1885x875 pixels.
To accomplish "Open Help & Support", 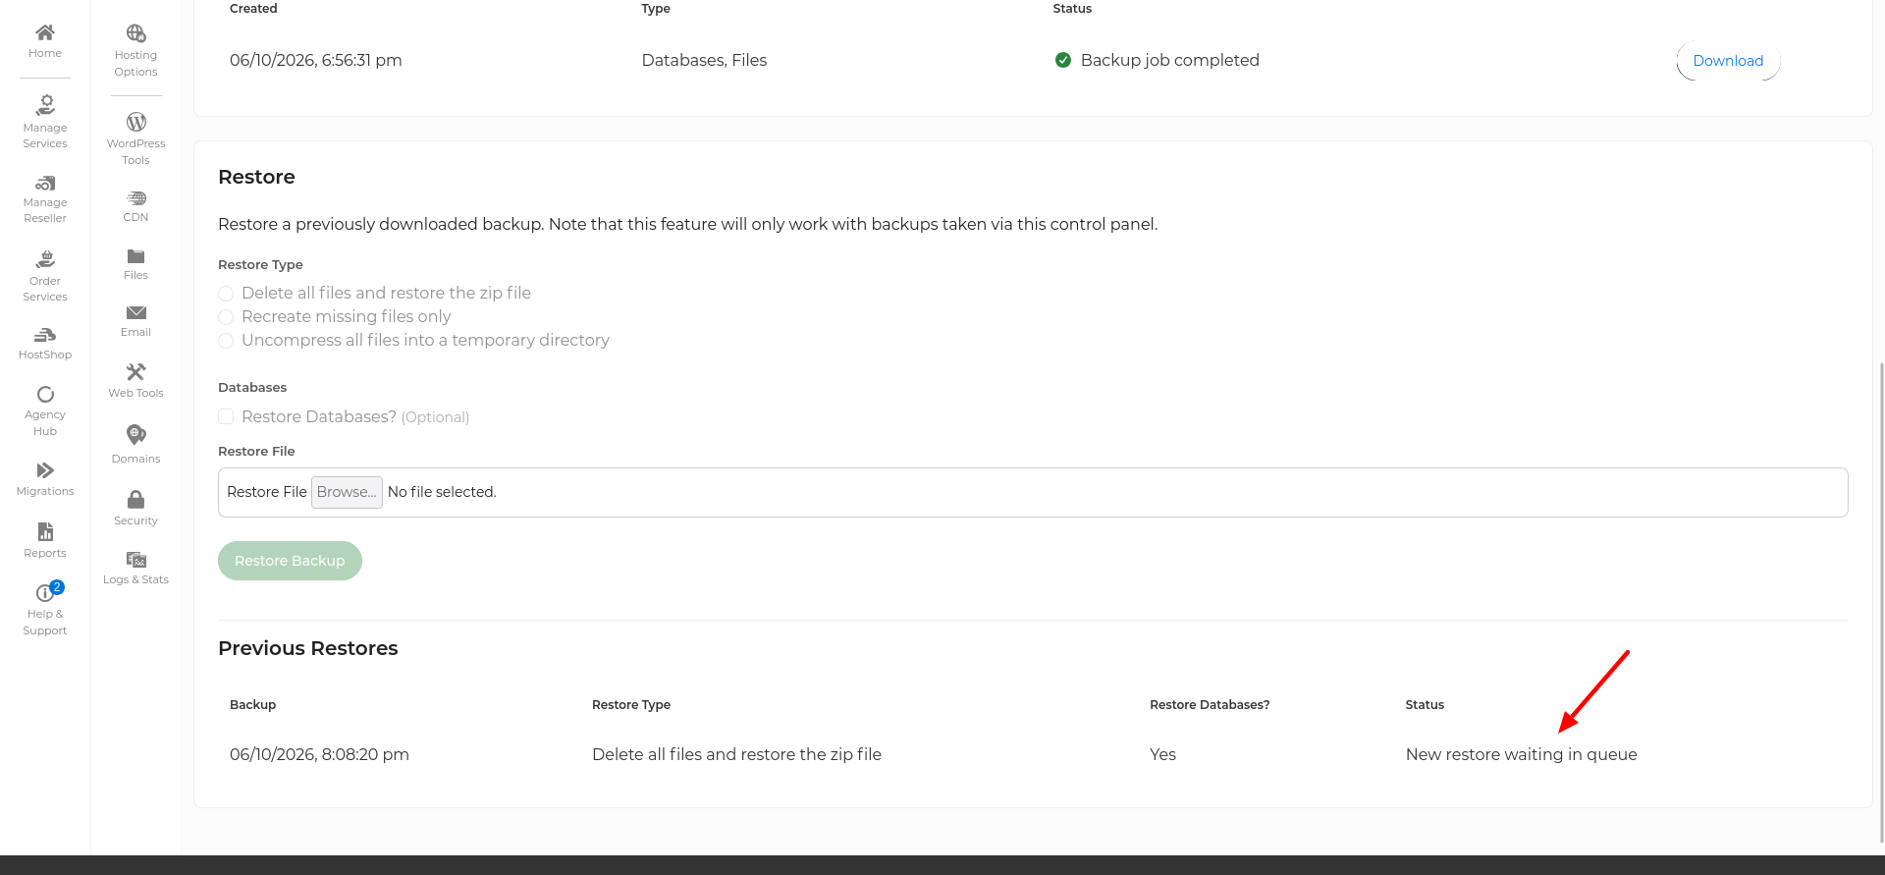I will pyautogui.click(x=45, y=609).
